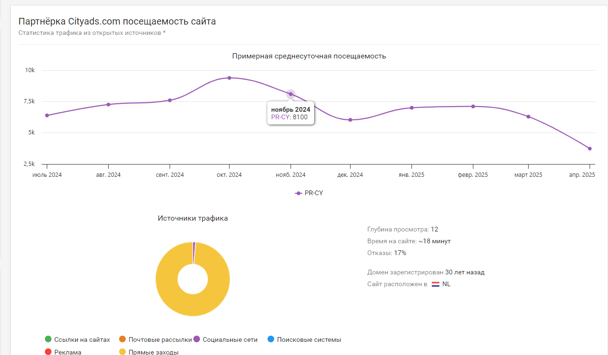Click the July 2024 data point

point(47,116)
